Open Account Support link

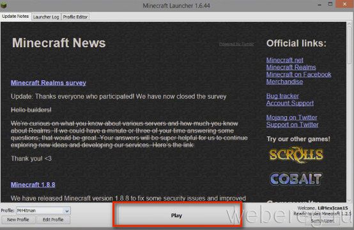pos(290,103)
